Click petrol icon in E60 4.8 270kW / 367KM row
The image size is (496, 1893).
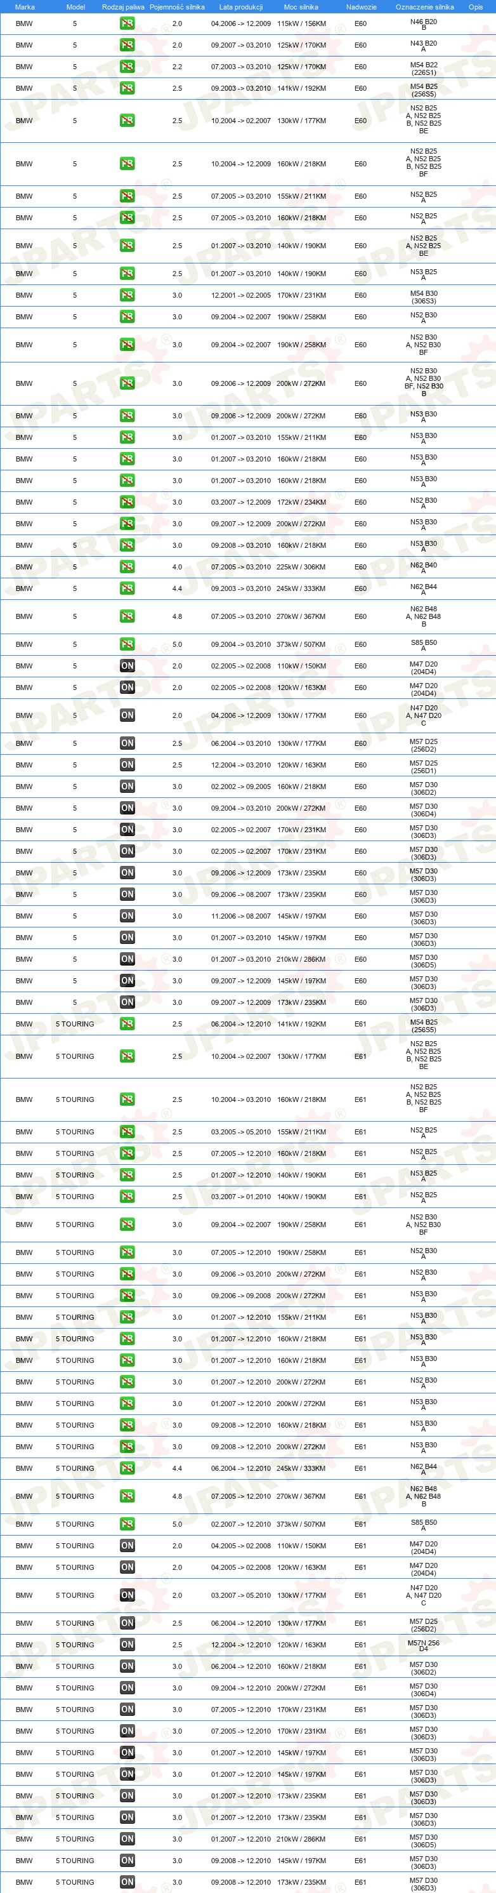[x=127, y=616]
